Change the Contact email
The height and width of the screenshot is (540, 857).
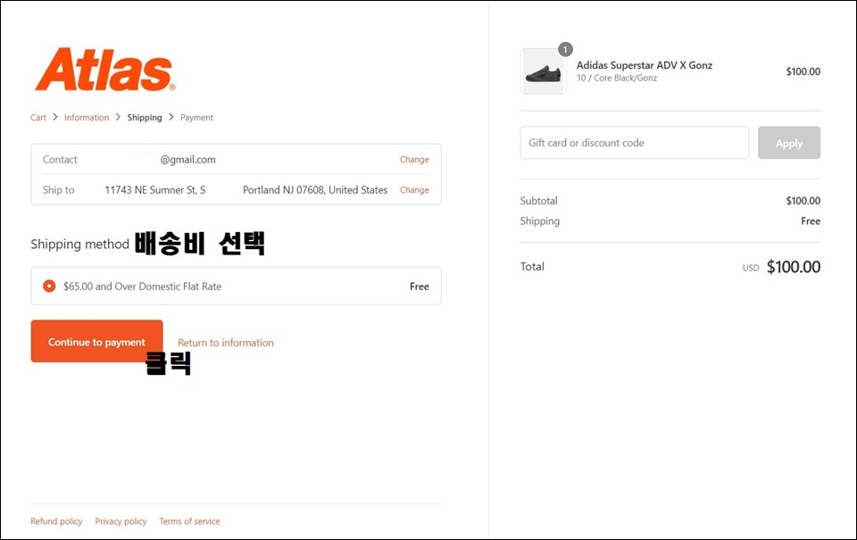click(413, 160)
